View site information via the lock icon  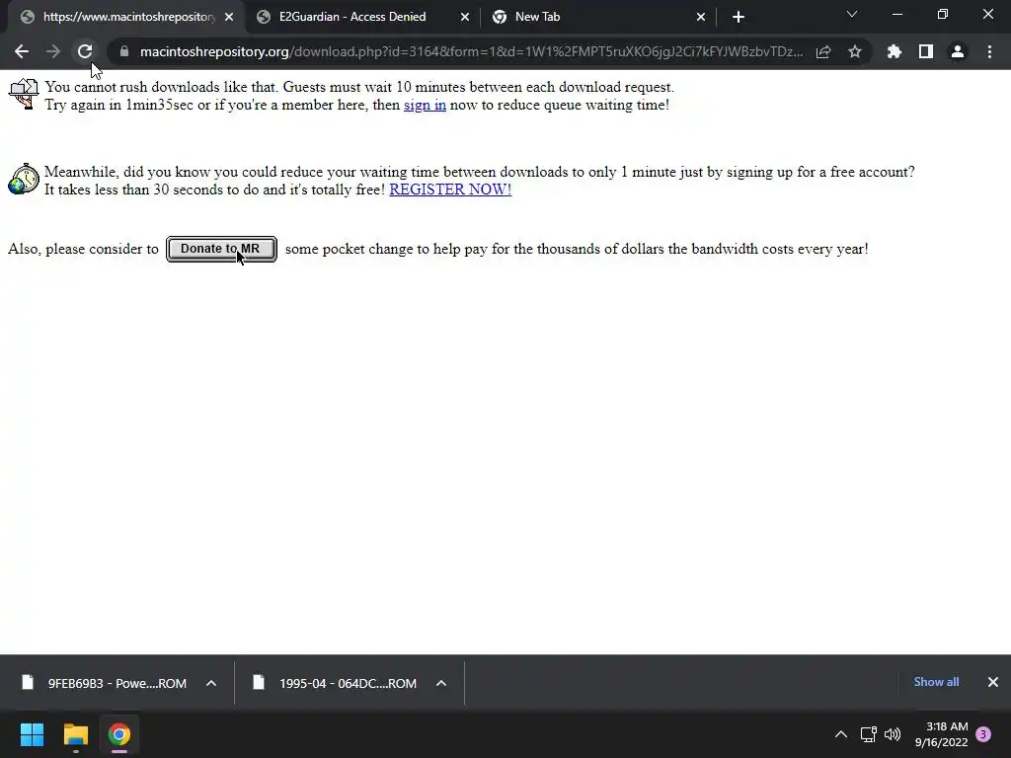[124, 51]
